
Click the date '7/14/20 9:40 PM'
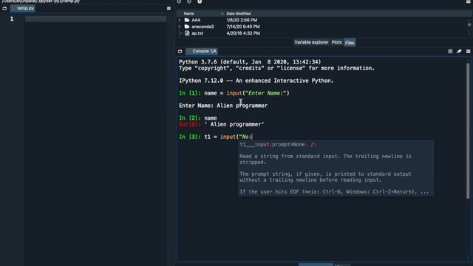point(243,27)
